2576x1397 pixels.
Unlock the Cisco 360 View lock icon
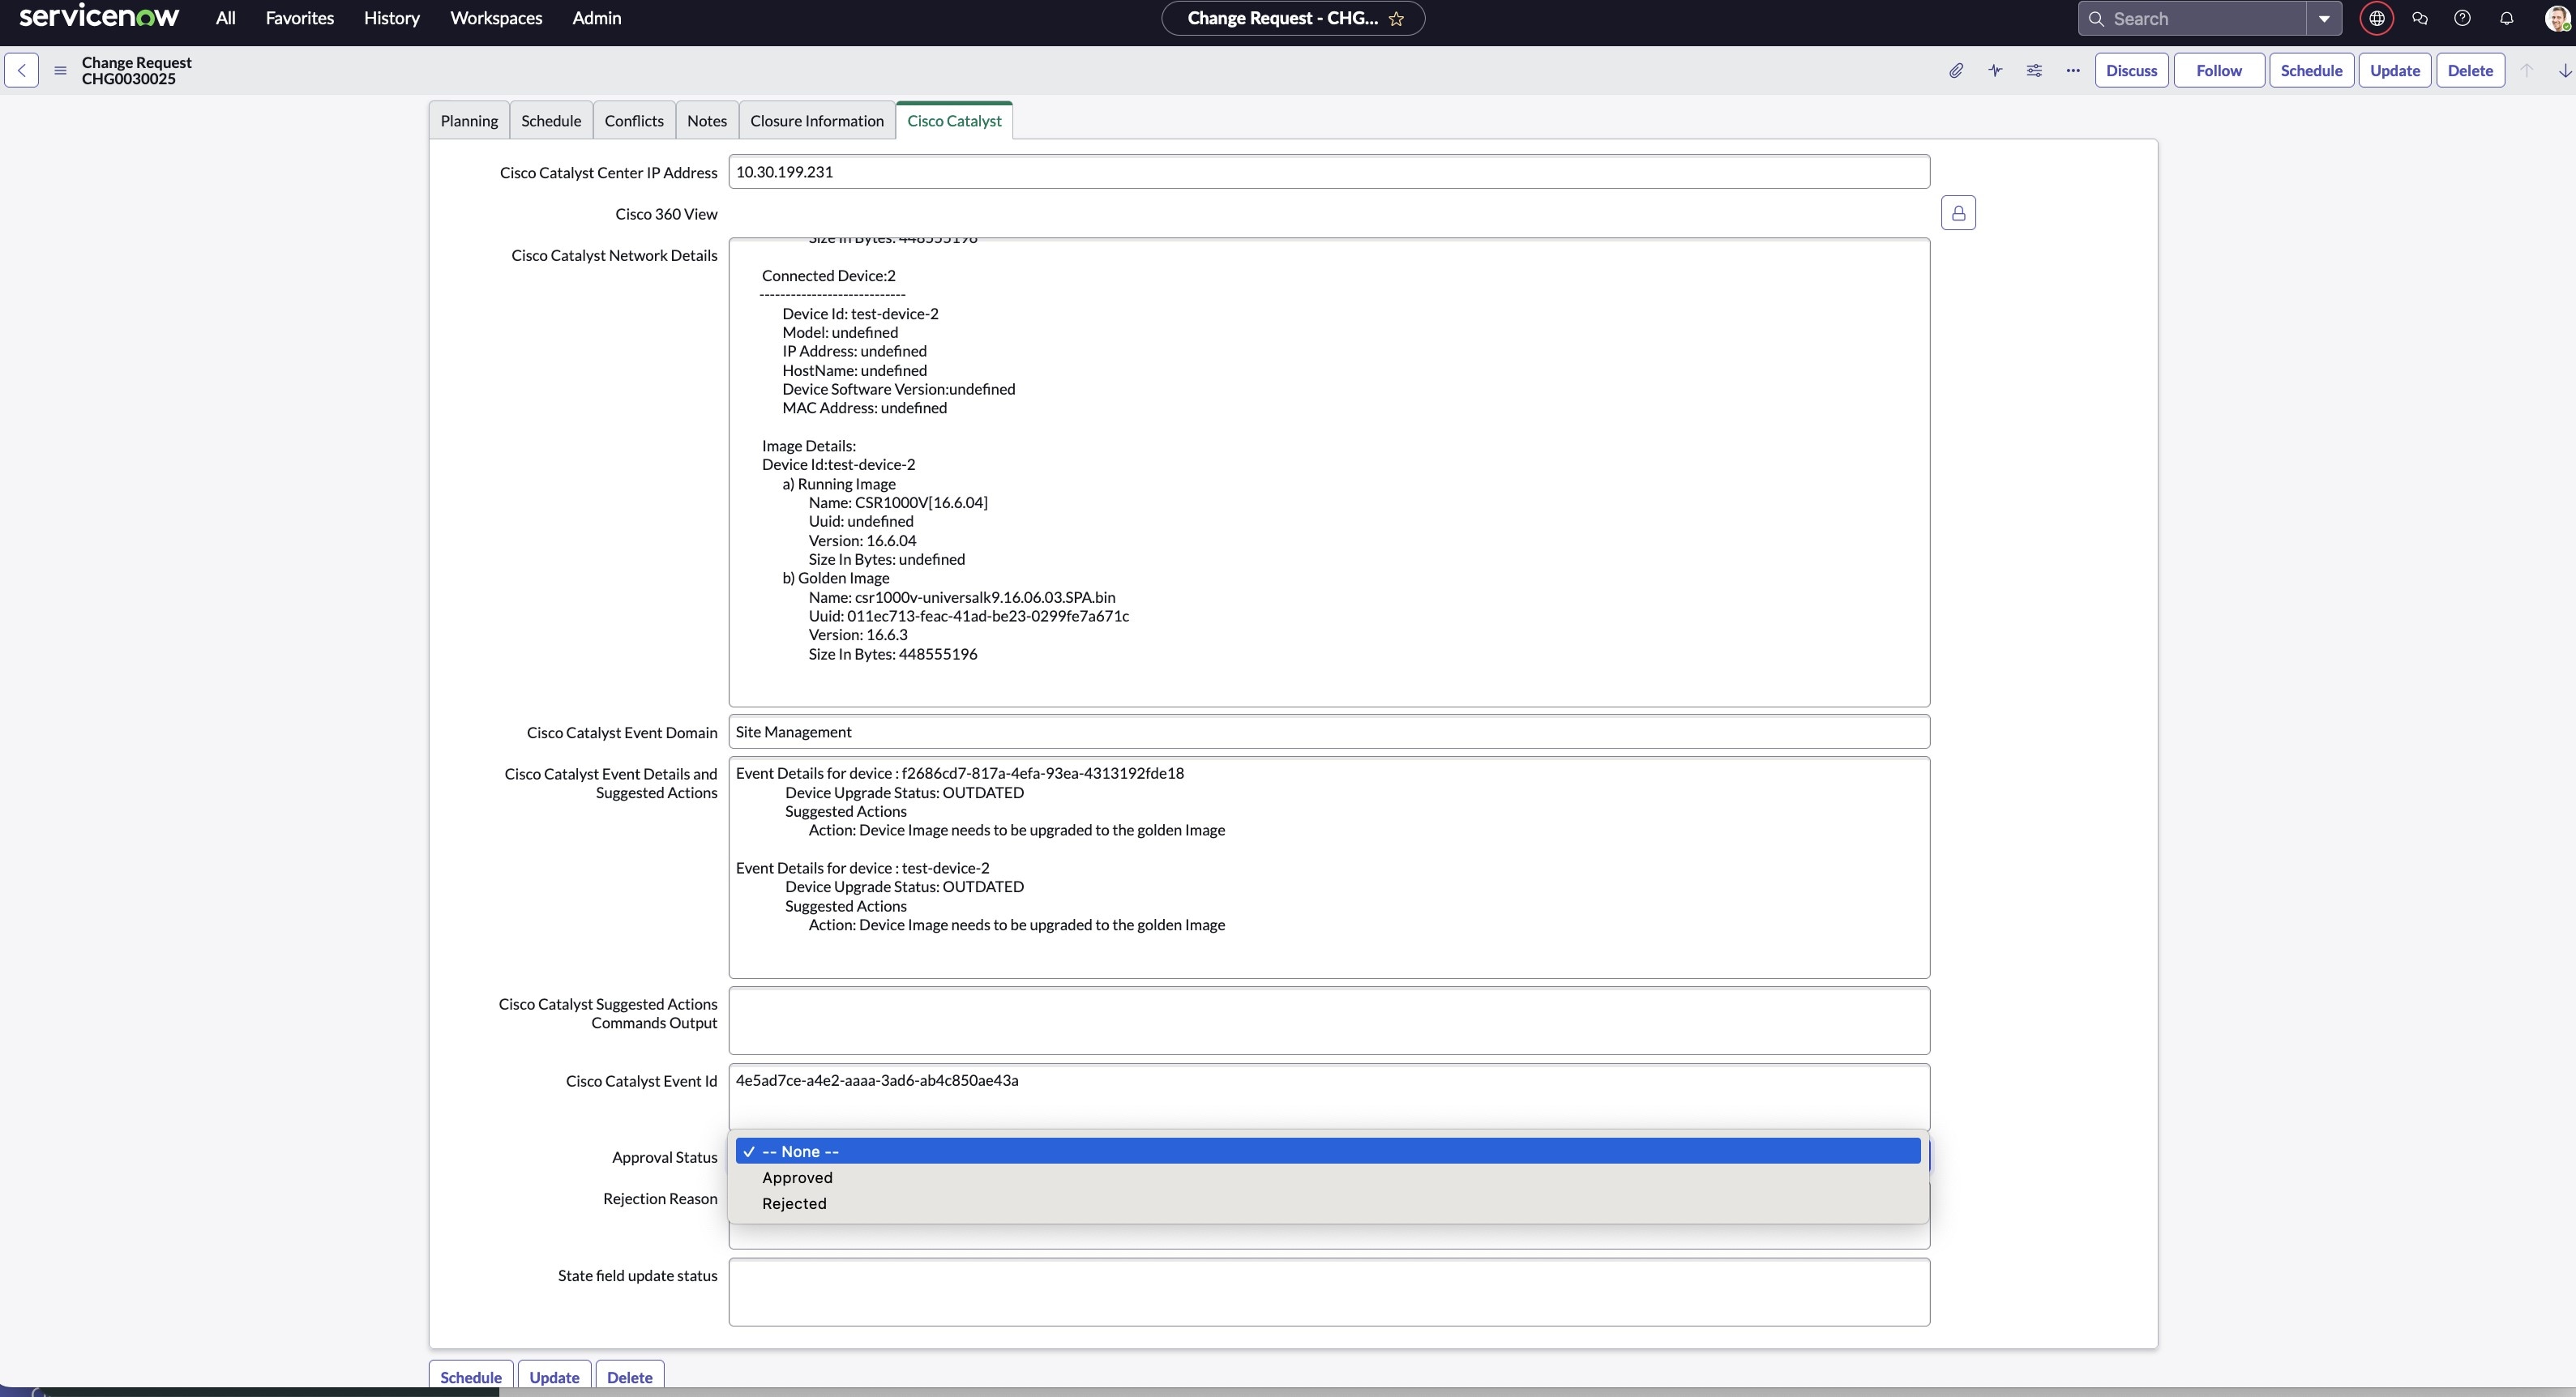coord(1958,213)
